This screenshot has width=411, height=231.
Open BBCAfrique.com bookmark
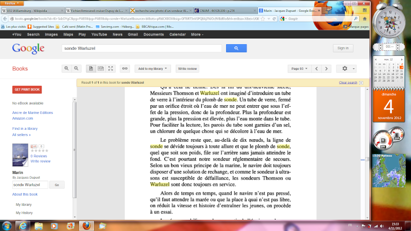(x=155, y=27)
